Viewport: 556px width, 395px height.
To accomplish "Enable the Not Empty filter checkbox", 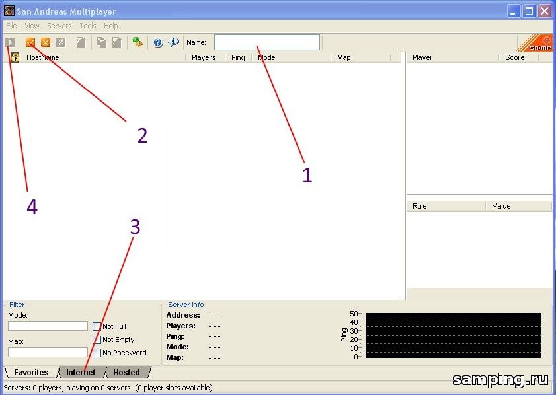I will [x=97, y=340].
